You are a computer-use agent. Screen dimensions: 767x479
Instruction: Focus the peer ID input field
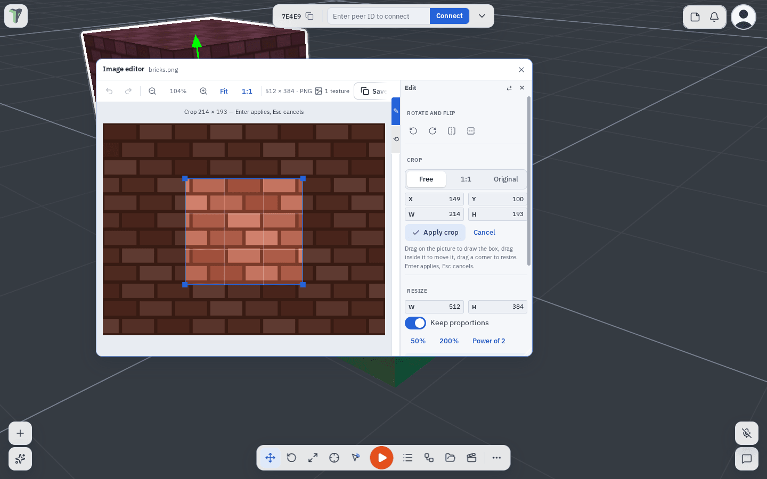(x=379, y=16)
